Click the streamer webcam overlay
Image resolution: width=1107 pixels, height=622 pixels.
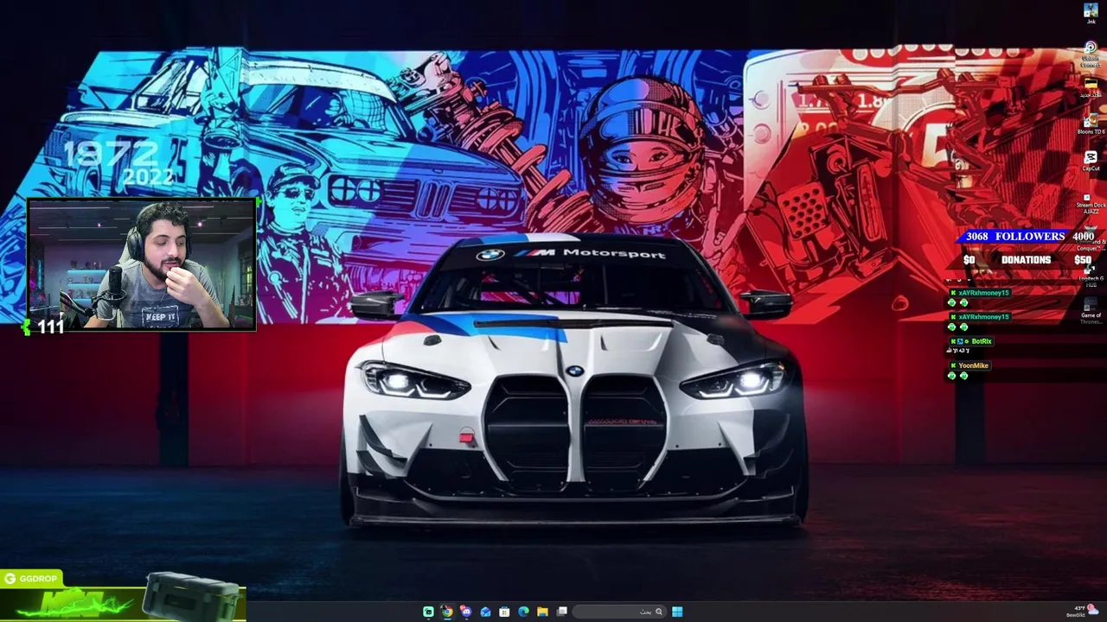(142, 263)
